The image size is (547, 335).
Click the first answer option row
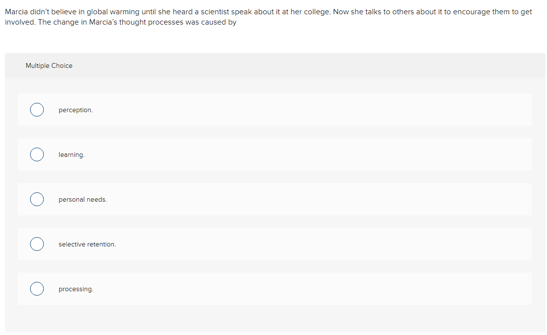coord(274,110)
